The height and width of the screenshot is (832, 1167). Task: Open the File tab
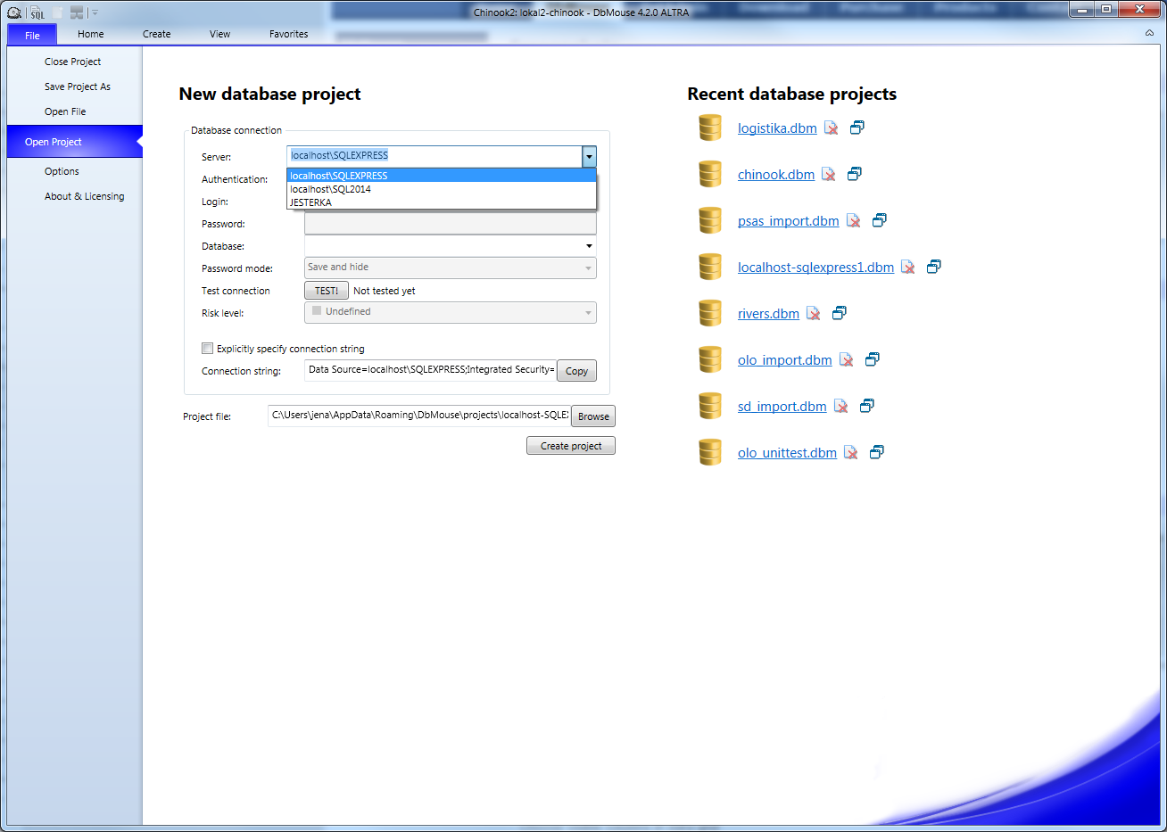(32, 35)
